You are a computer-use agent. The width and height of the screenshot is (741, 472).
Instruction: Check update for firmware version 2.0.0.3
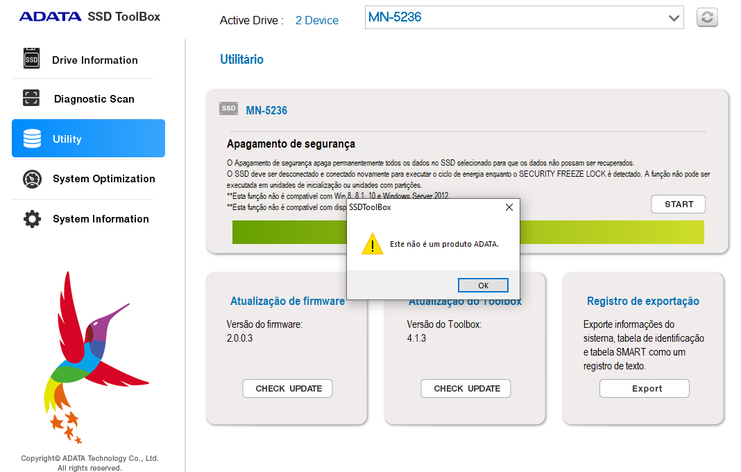[x=287, y=388]
